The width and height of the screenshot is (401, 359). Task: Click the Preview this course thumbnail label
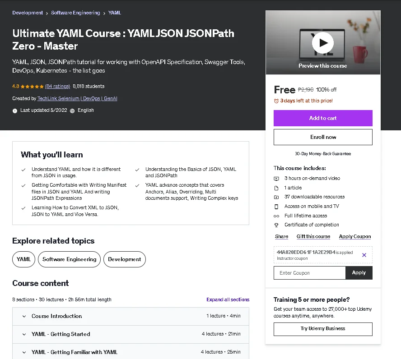tap(323, 66)
